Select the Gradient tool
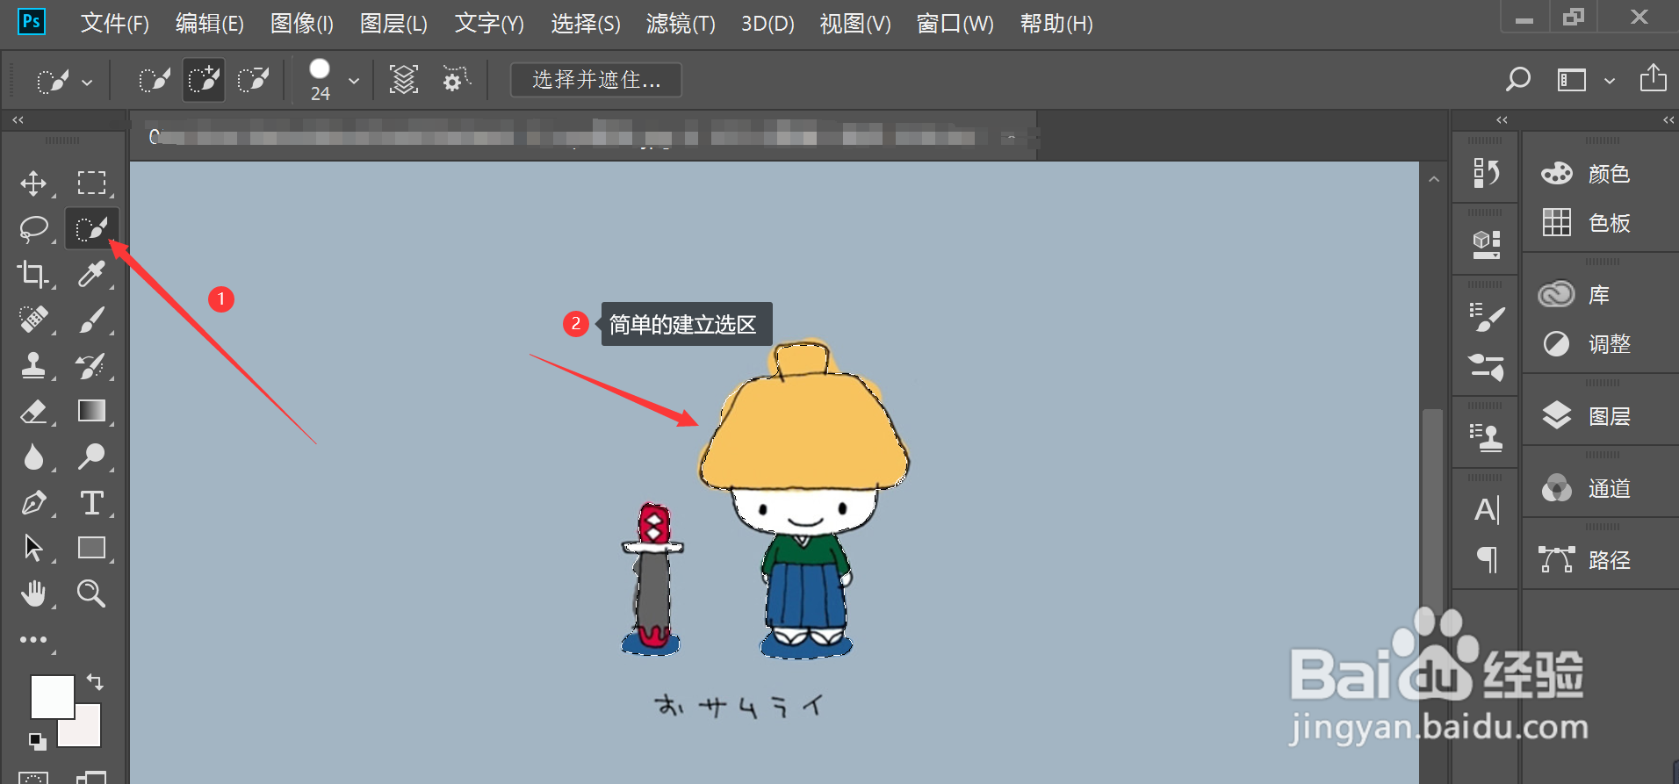The height and width of the screenshot is (784, 1679). [91, 411]
